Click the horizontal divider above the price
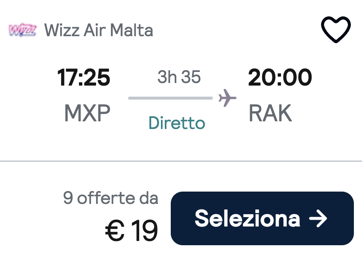Viewport: 362px width, 258px height. 181,161
